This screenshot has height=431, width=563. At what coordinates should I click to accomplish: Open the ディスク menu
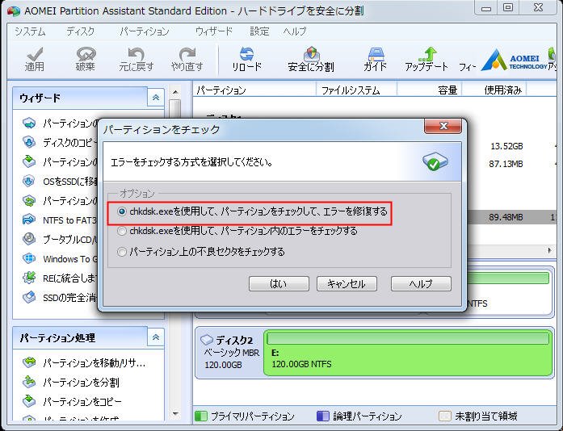81,31
